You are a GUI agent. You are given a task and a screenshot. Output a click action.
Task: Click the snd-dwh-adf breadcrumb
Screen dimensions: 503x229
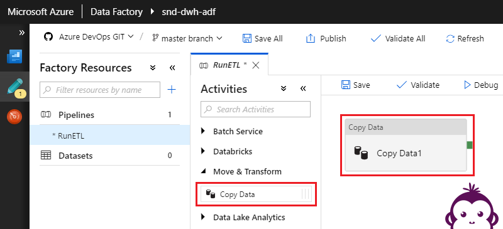189,12
